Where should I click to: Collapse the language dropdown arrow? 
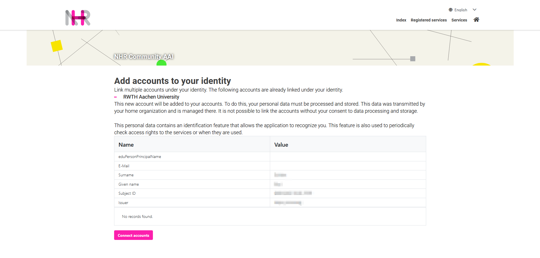pyautogui.click(x=474, y=10)
